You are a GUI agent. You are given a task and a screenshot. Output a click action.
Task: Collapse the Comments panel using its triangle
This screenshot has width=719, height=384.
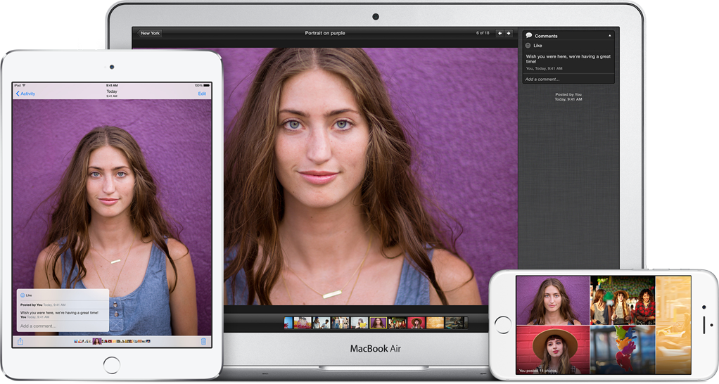pyautogui.click(x=610, y=36)
